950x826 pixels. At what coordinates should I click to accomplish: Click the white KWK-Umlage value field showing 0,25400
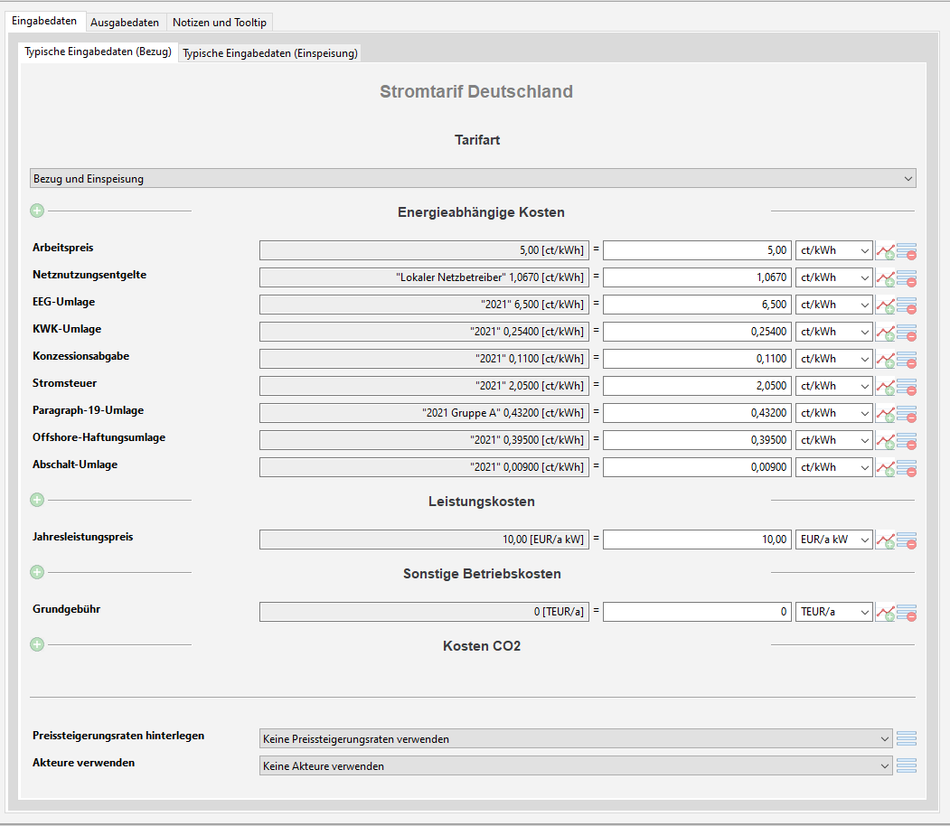point(697,332)
